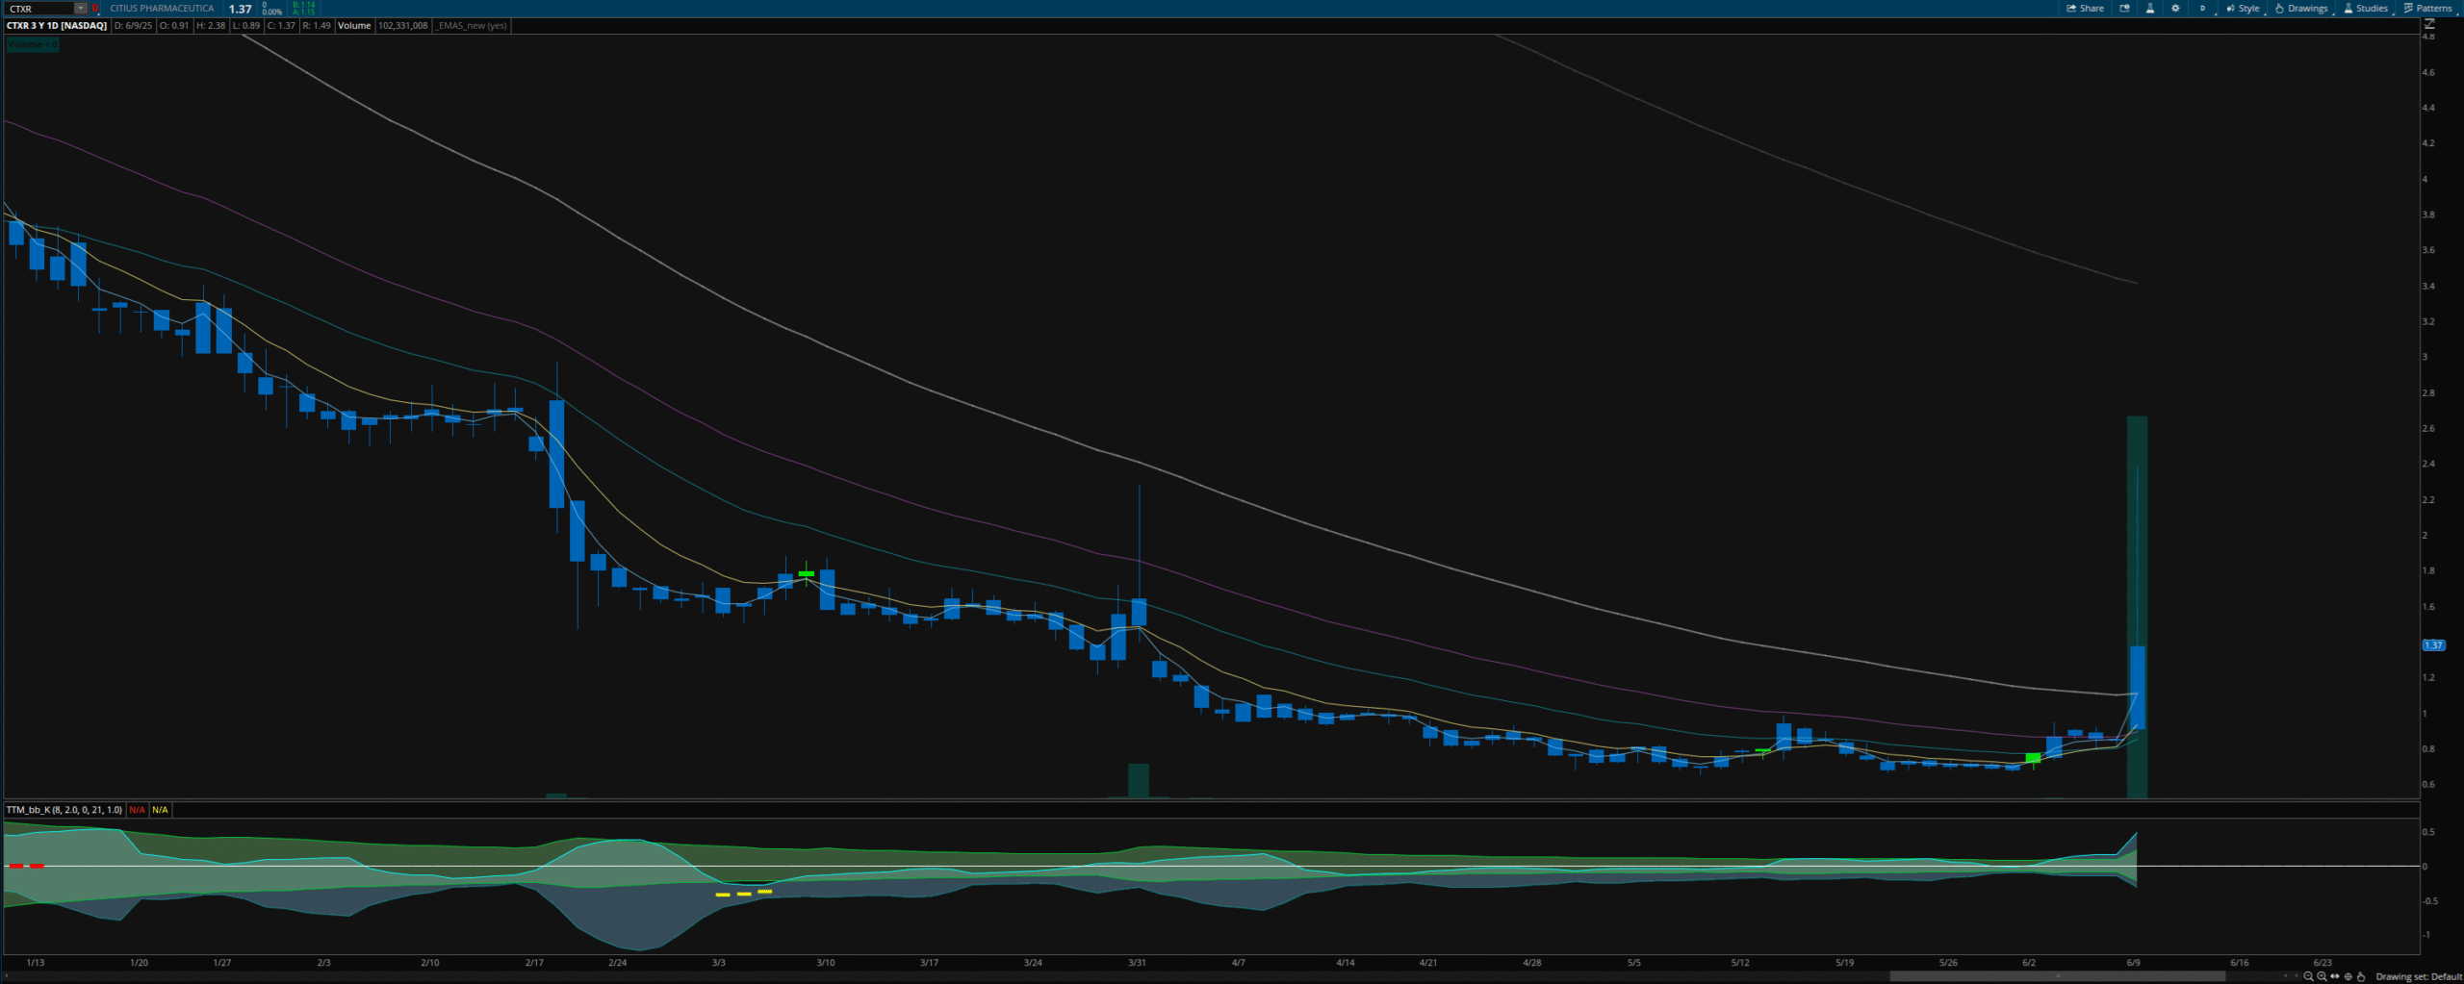The height and width of the screenshot is (984, 2464).
Task: Open chart settings gear icon
Action: [x=2175, y=9]
